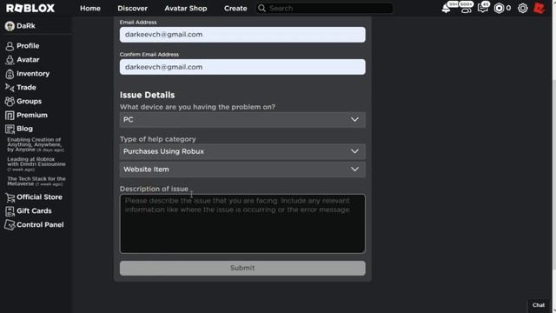Screen dimensions: 556x313
Task: Open the notifications bell icon
Action: pos(446,9)
